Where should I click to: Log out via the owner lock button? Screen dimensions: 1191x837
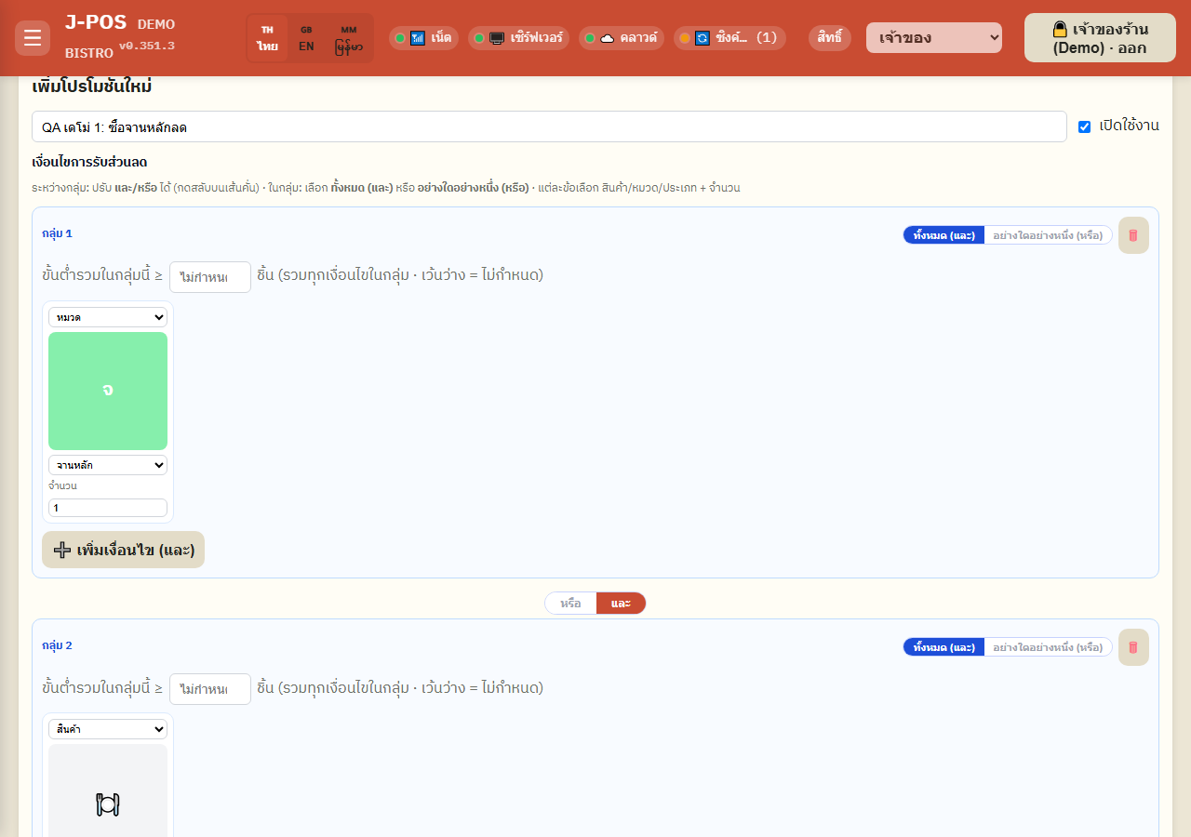coord(1100,38)
